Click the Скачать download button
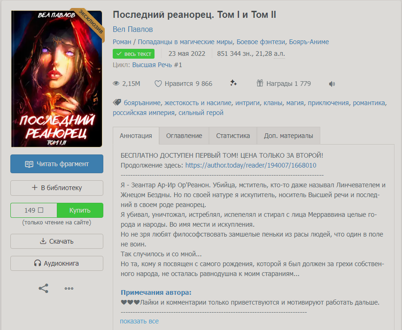The image size is (402, 330). coord(57,241)
